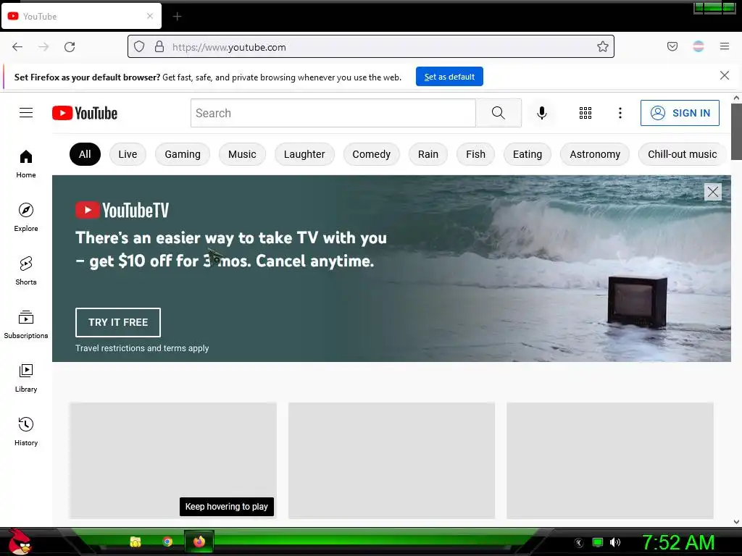Open tracking protection shield icon
The height and width of the screenshot is (556, 742).
pyautogui.click(x=139, y=46)
